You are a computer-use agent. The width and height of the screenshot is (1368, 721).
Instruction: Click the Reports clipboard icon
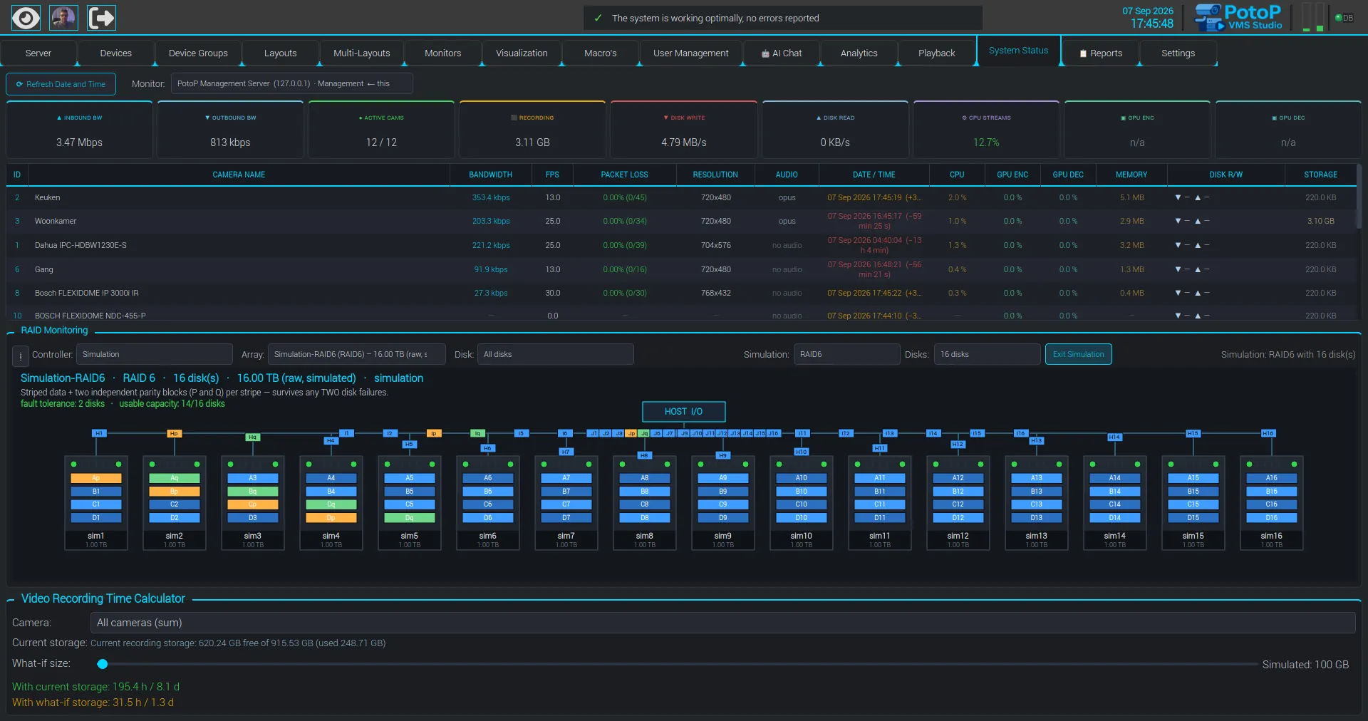pos(1084,53)
